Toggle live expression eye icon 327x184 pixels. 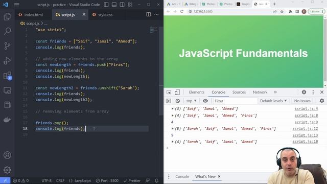pos(205,101)
